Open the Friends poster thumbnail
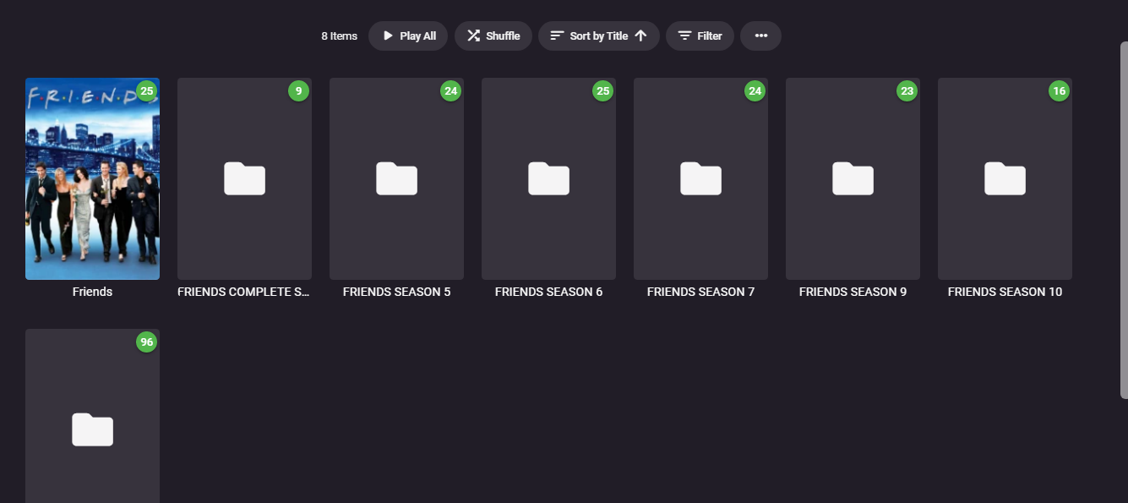The image size is (1128, 503). (92, 178)
